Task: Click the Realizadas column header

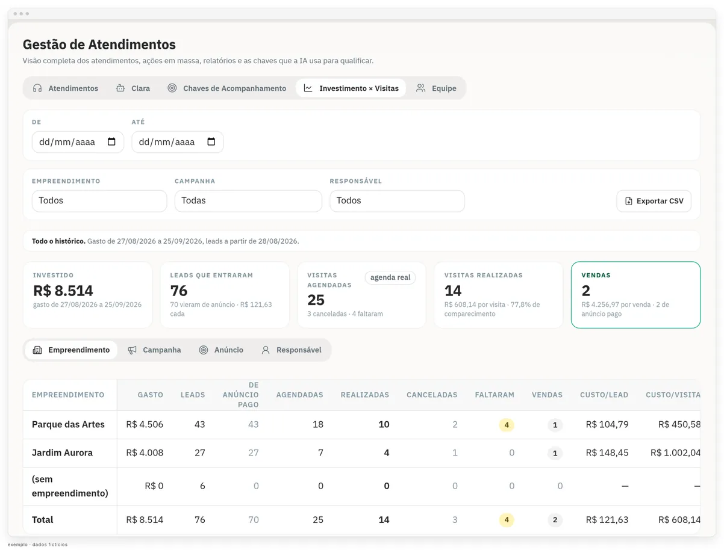Action: (365, 395)
